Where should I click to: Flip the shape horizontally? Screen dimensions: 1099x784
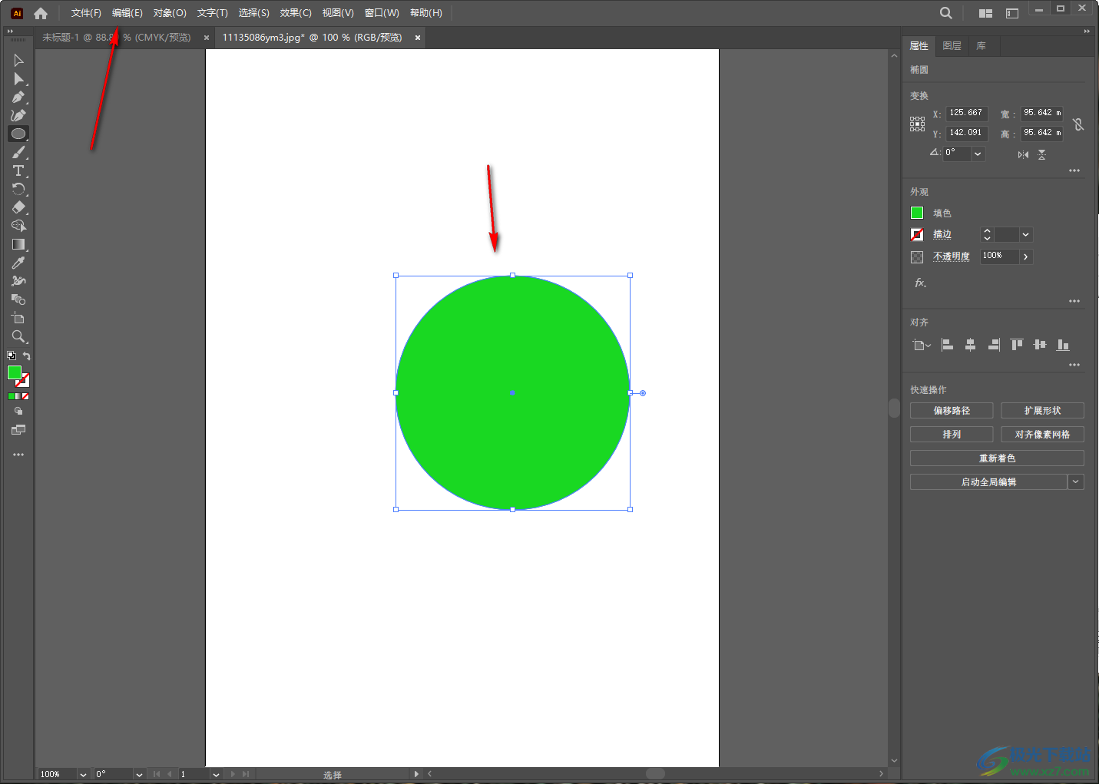click(x=1023, y=154)
